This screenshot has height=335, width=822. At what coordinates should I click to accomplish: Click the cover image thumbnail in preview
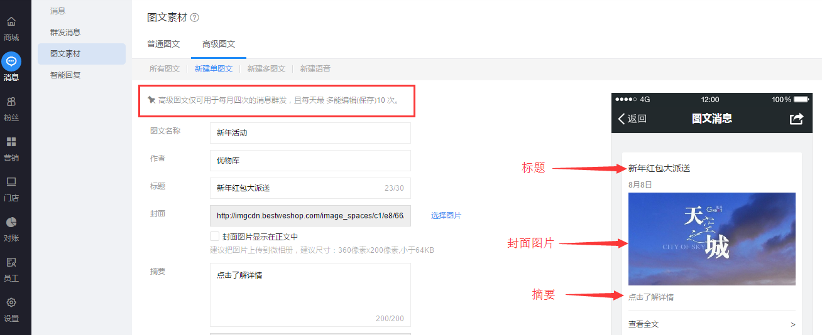711,239
